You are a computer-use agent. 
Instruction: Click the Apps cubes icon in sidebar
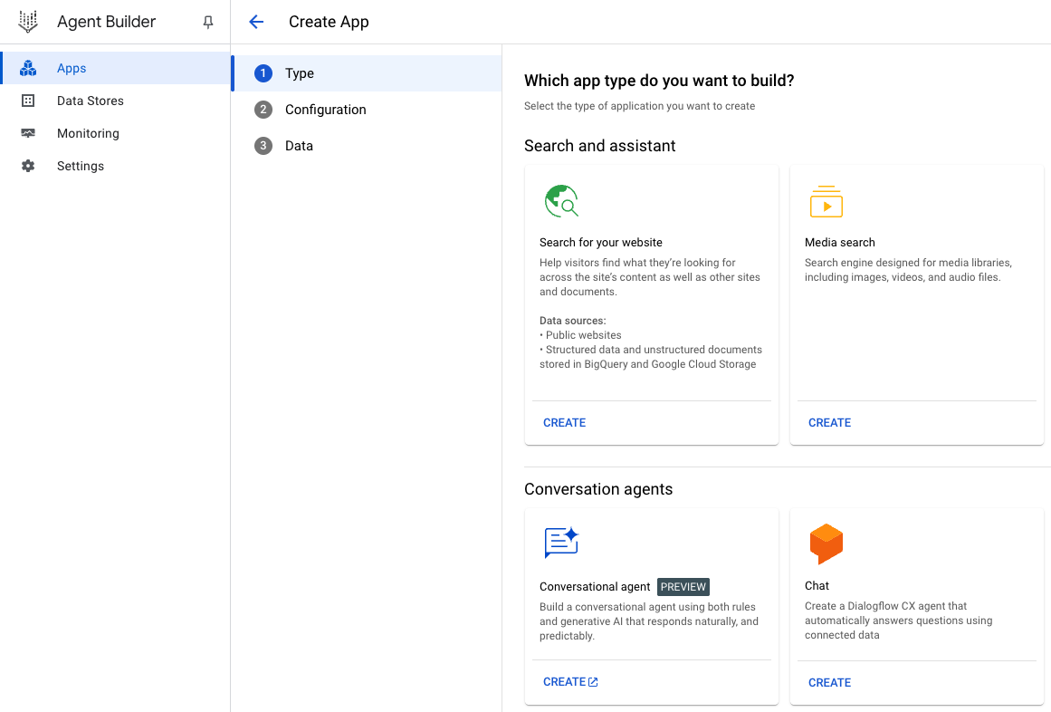[x=28, y=68]
